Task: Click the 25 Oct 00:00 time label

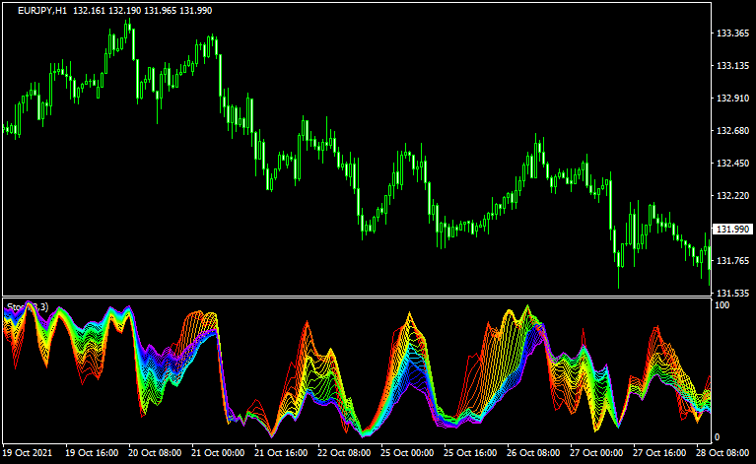Action: (x=407, y=454)
